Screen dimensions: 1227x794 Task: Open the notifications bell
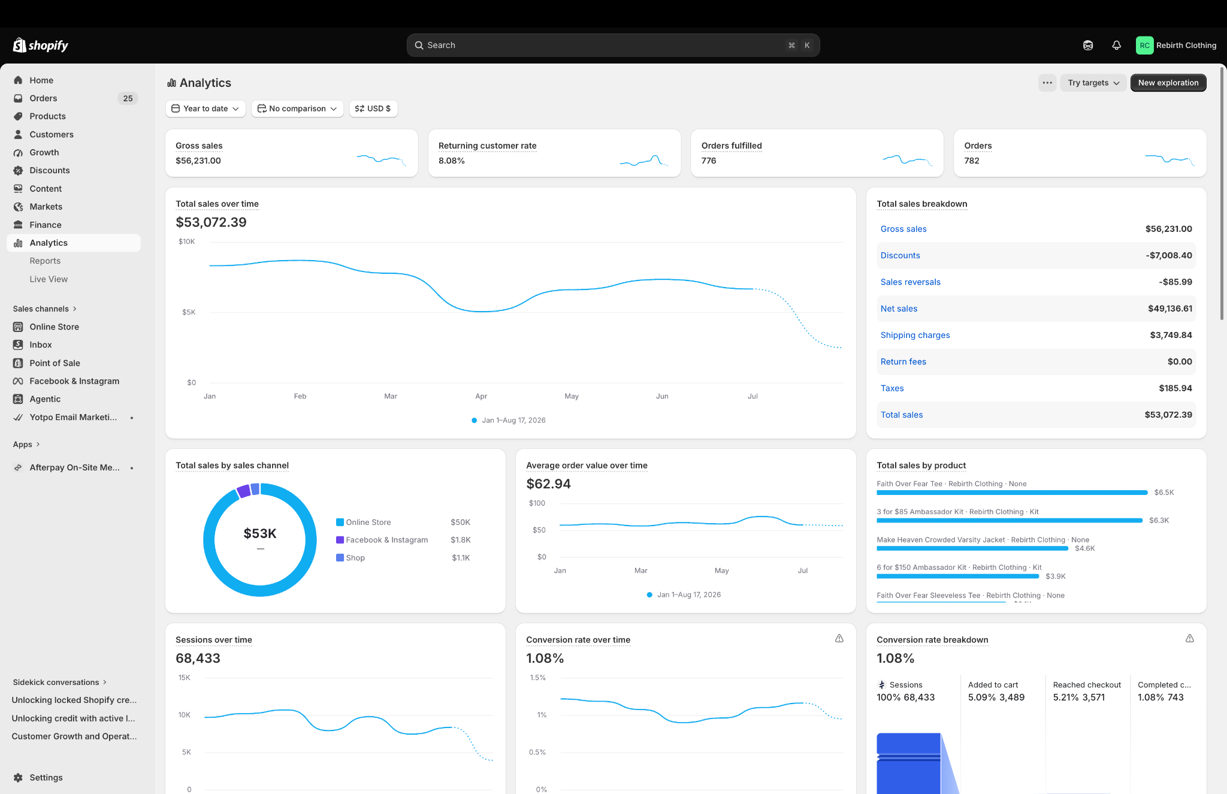(x=1116, y=46)
